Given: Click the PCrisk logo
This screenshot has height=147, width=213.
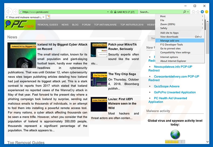Looking at the screenshot, I should coord(20,25).
